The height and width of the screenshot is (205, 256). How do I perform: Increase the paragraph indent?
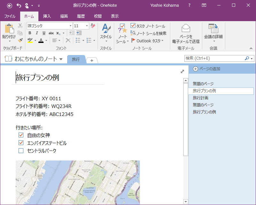click(79, 33)
